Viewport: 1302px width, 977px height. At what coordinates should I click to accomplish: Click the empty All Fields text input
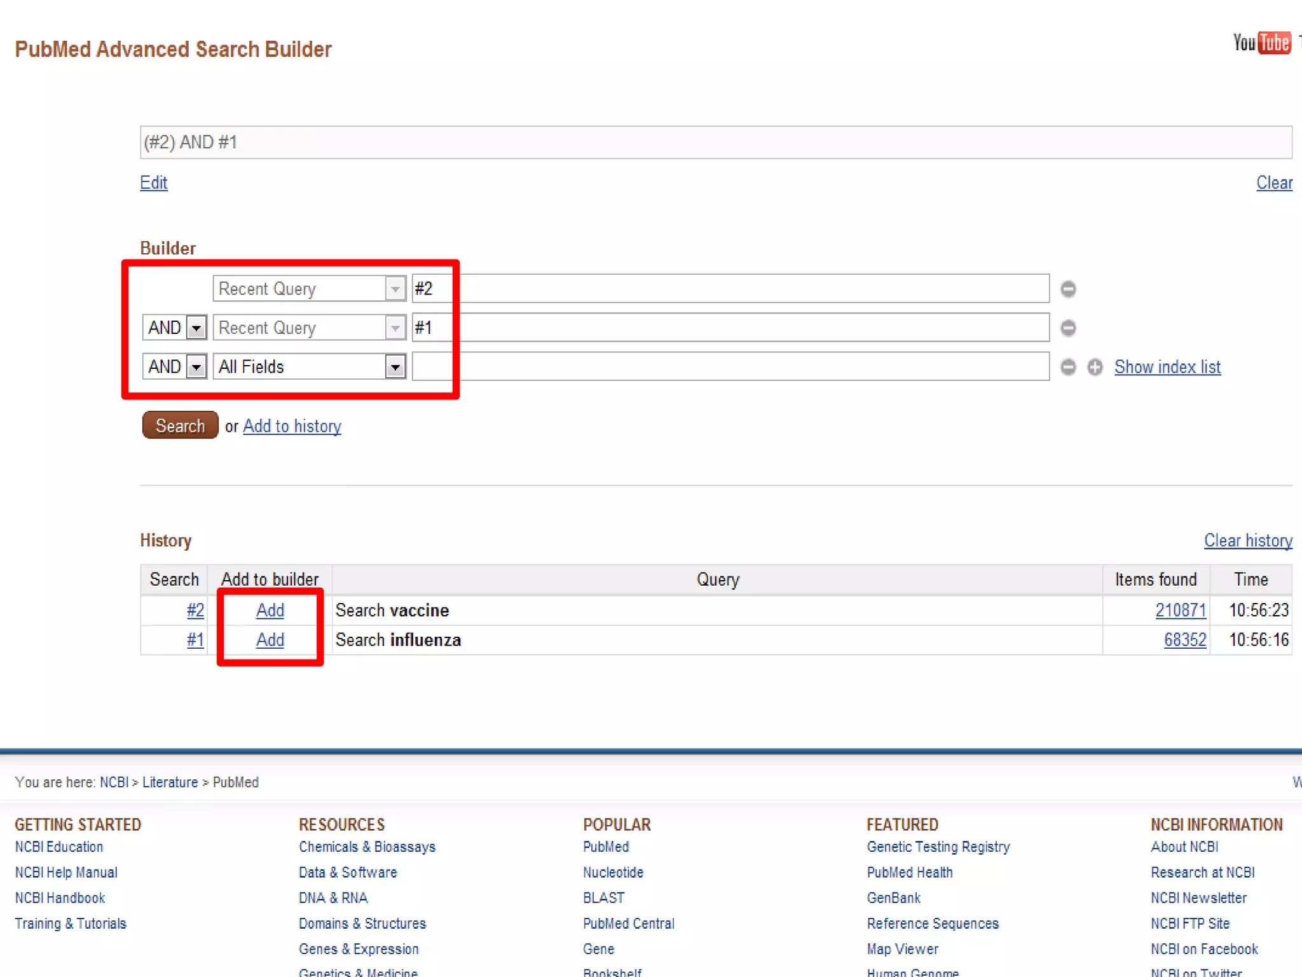tap(730, 367)
